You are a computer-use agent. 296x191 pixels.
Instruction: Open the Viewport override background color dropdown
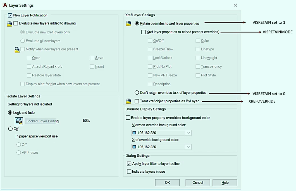pyautogui.click(x=189, y=133)
